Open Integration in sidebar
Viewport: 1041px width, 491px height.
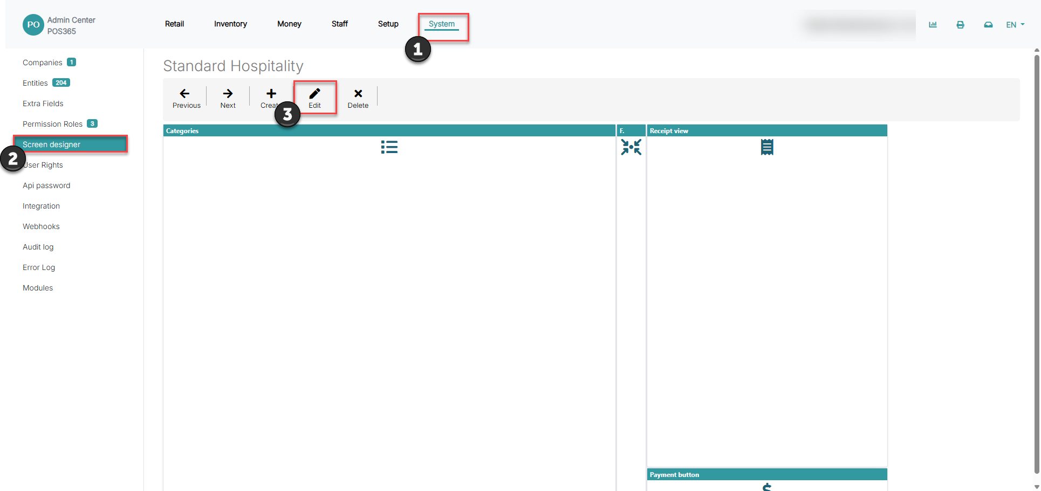tap(41, 206)
